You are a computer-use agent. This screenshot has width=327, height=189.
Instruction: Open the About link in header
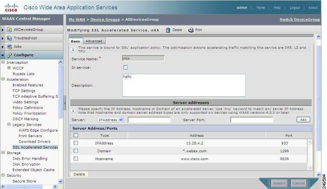click(x=313, y=7)
